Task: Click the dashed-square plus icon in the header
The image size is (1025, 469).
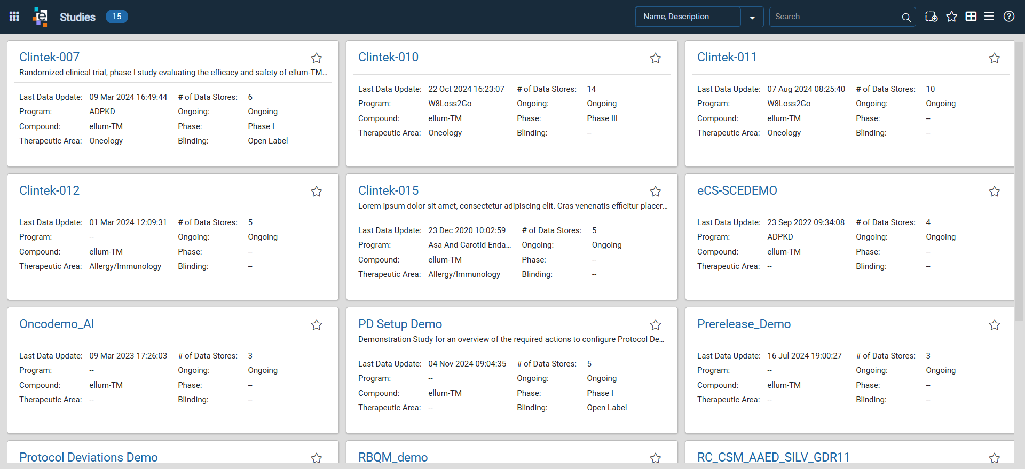Action: 931,17
